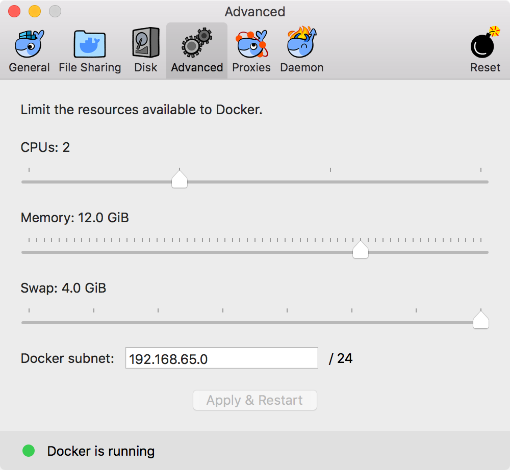Close the Advanced preferences window
The height and width of the screenshot is (470, 510).
coord(14,11)
